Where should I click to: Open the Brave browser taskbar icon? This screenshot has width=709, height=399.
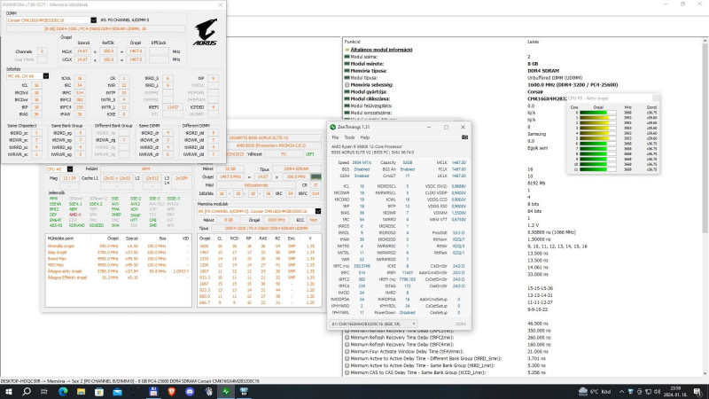[x=171, y=392]
